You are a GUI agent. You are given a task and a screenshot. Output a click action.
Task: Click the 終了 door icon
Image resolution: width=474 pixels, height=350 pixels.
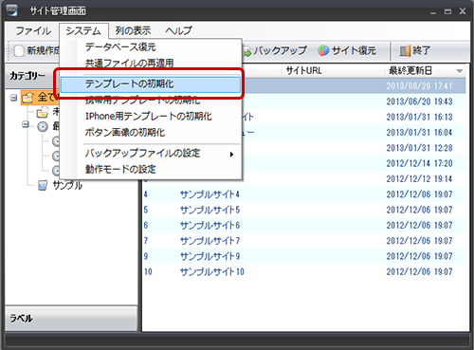click(405, 50)
